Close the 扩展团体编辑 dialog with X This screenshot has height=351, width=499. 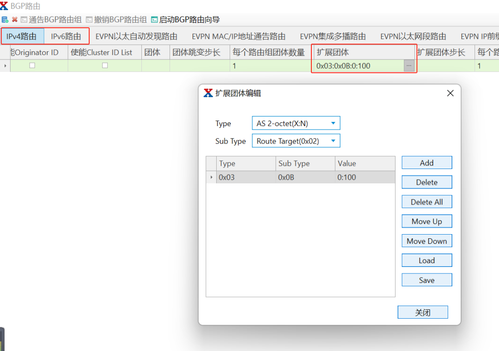pos(450,93)
